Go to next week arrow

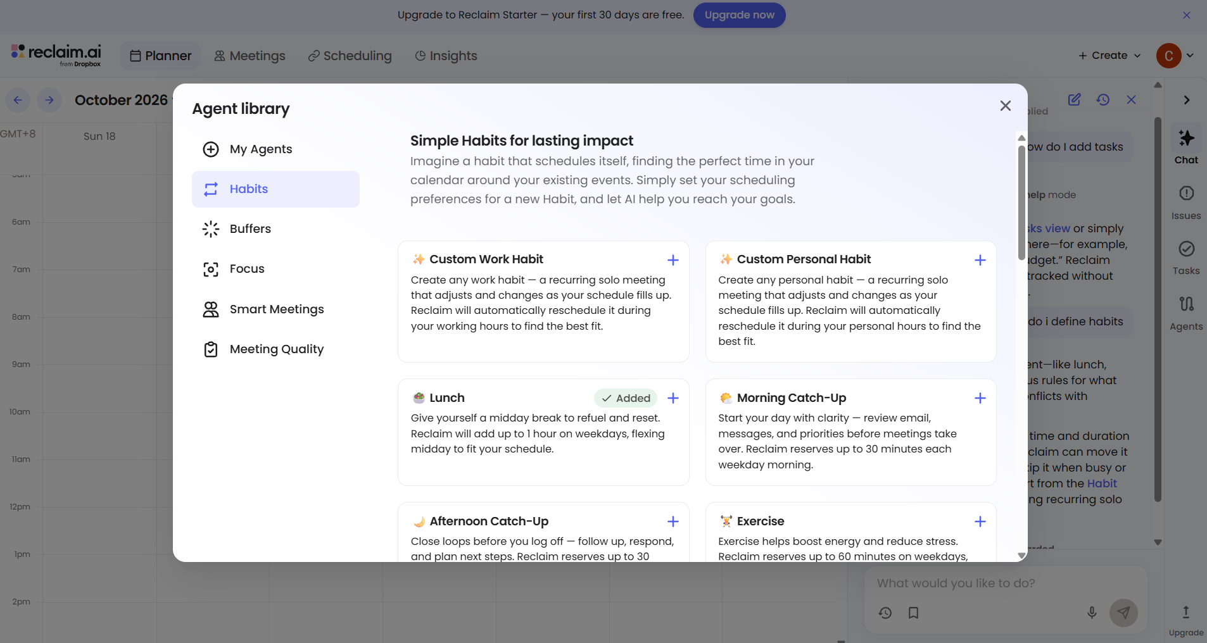point(49,100)
